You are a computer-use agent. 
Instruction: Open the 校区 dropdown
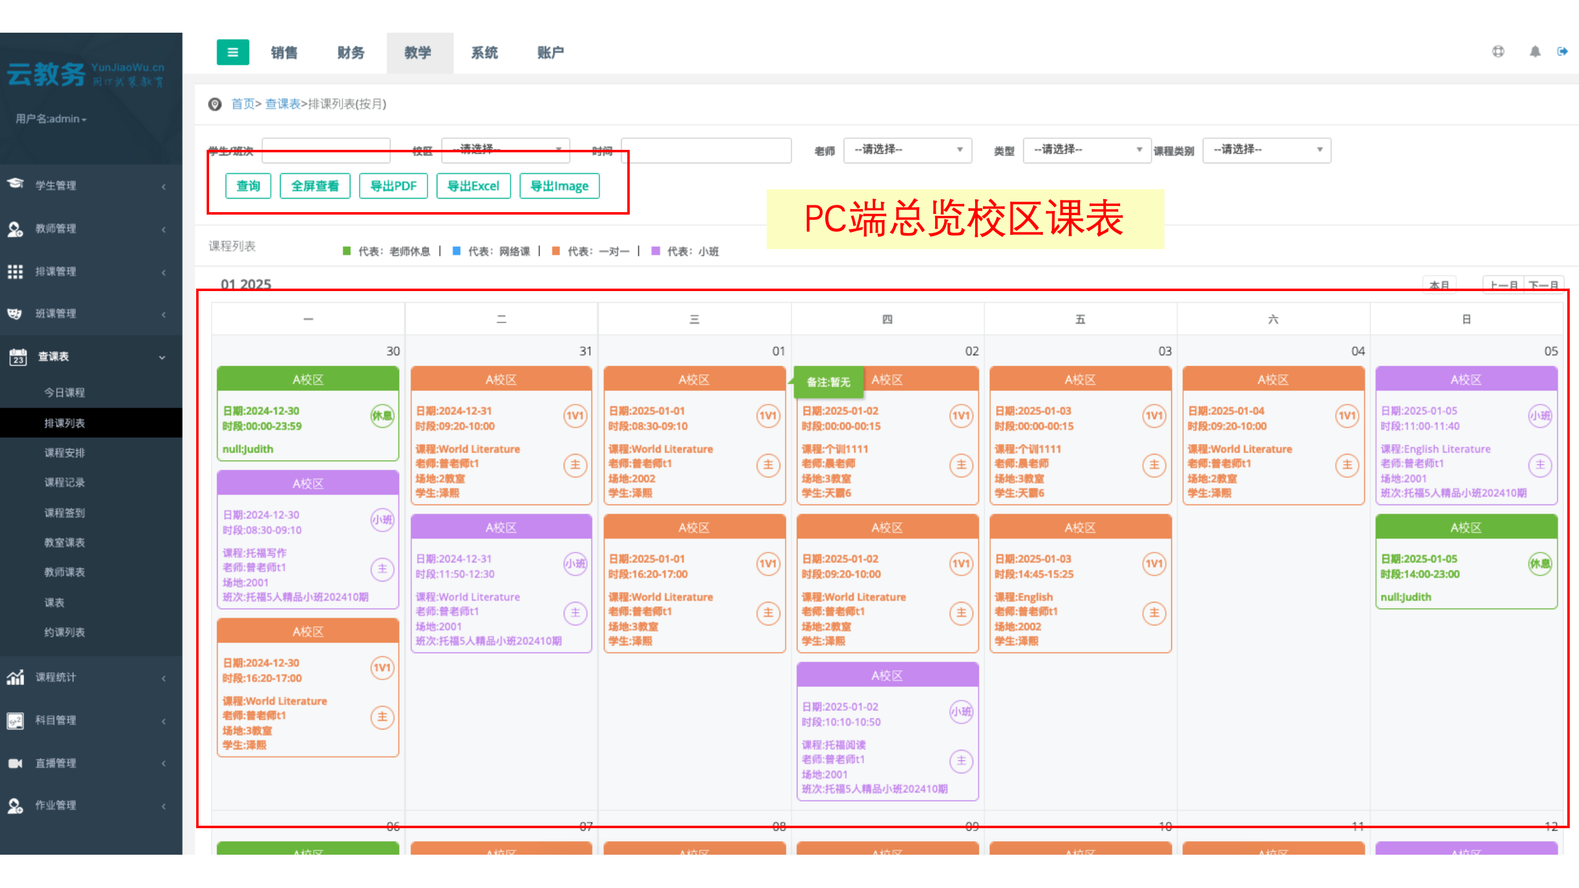click(506, 150)
